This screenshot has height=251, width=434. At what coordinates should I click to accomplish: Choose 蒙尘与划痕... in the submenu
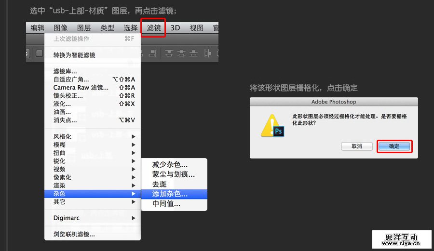click(x=174, y=174)
